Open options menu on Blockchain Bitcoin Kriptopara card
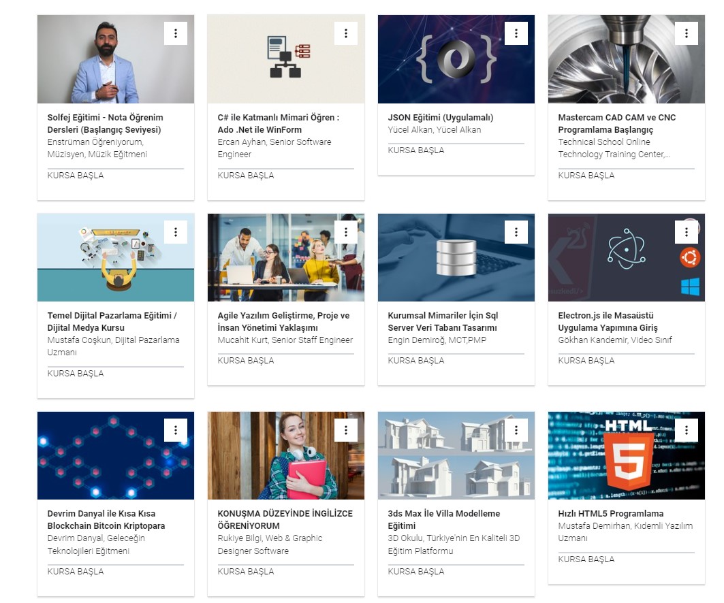 176,430
